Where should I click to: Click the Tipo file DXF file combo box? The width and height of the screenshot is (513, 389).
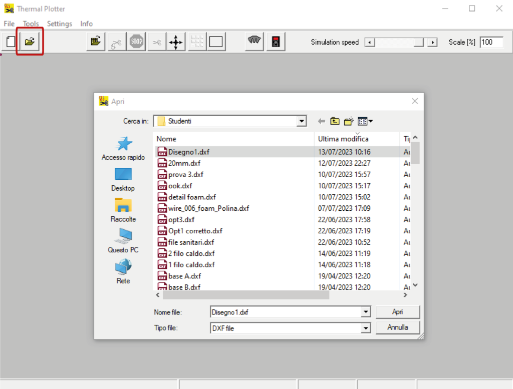(x=290, y=328)
